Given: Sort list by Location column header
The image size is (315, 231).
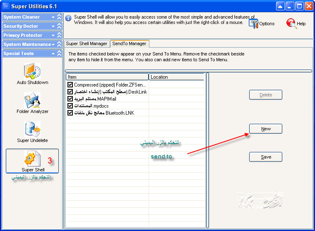Looking at the screenshot, I should (176, 77).
